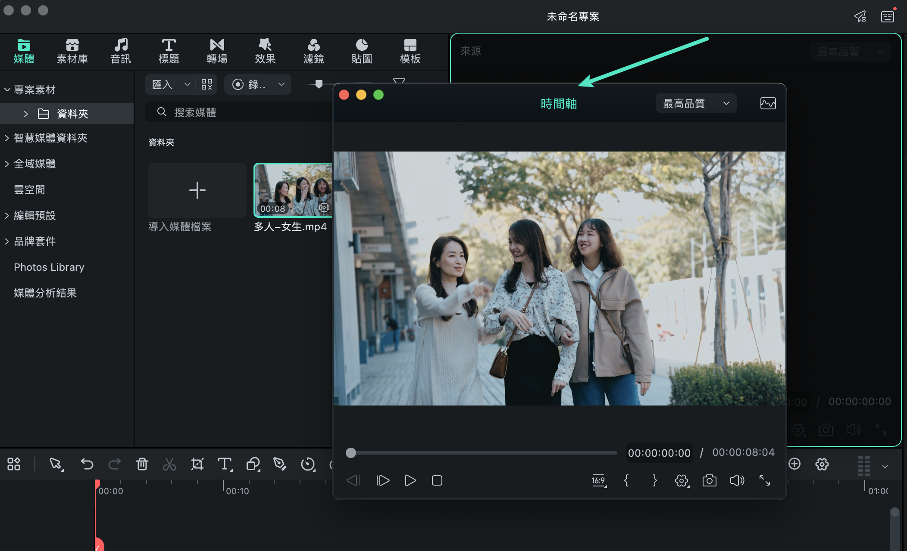Click the mark-out right brace icon

(654, 480)
